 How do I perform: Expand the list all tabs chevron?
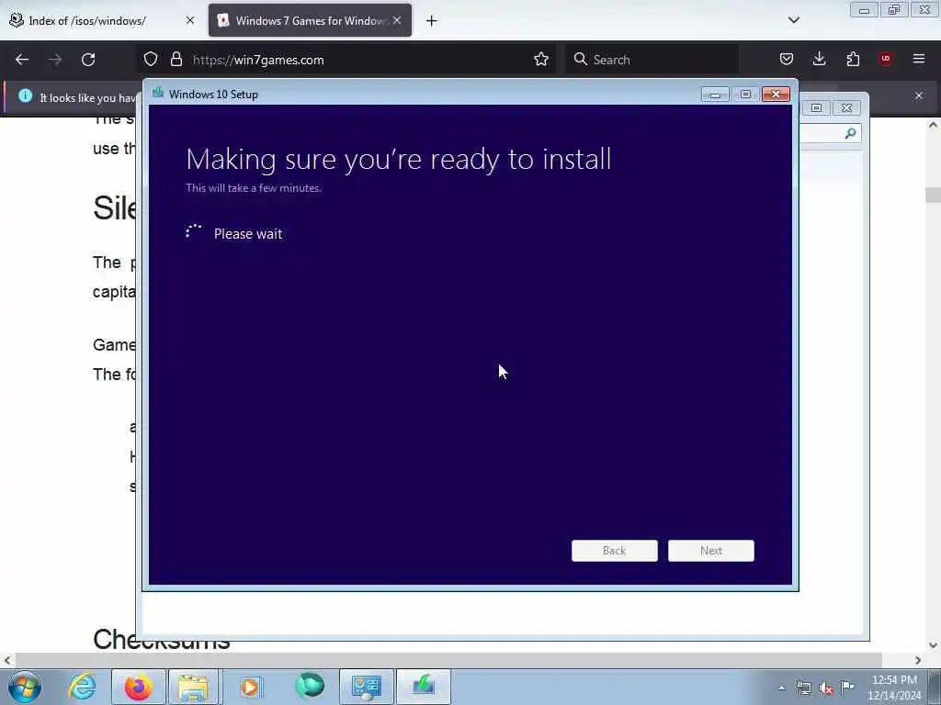pos(793,20)
